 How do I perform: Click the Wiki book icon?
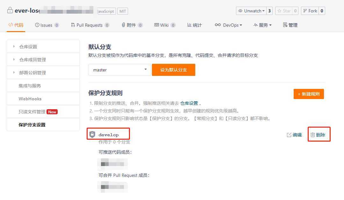(156, 25)
